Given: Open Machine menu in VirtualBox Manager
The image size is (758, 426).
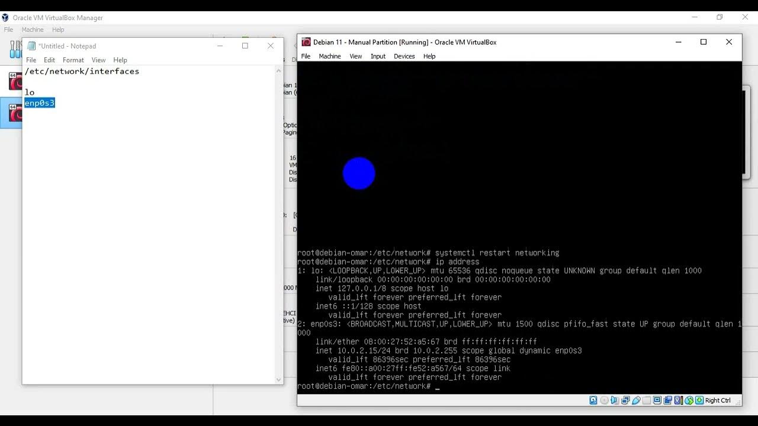Looking at the screenshot, I should pos(33,30).
